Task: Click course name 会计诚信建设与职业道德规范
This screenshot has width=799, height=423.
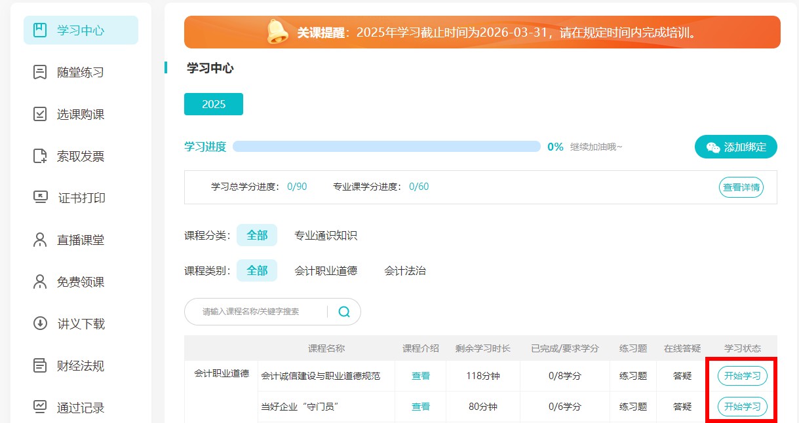Action: (321, 376)
